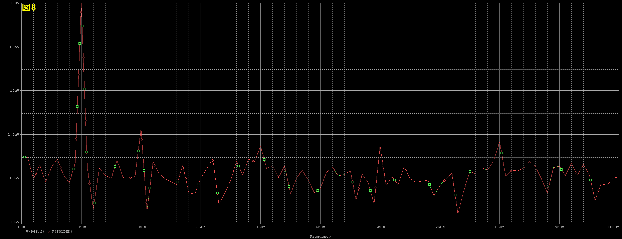Click the 8KHz label on the X axis

click(x=500, y=227)
